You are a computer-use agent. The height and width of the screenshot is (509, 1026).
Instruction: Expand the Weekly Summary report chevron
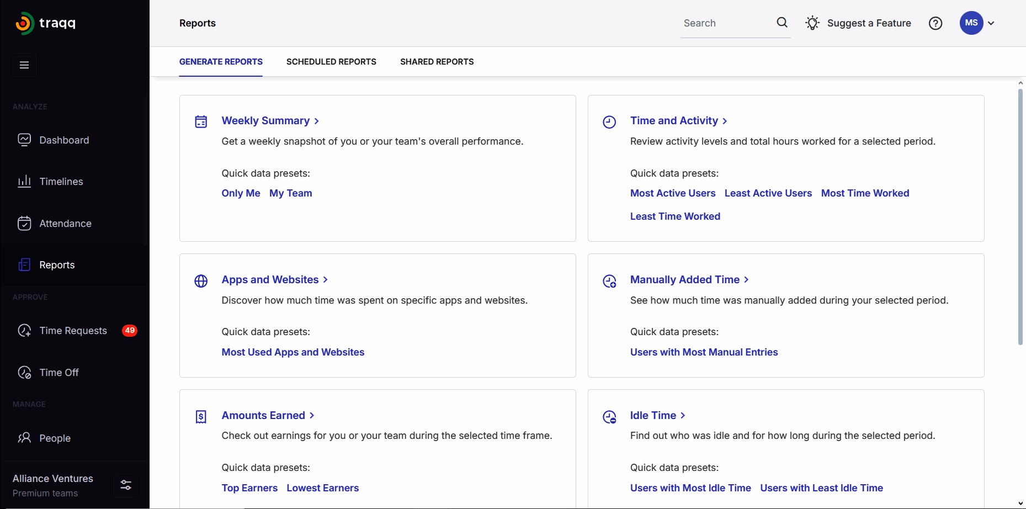click(x=316, y=121)
